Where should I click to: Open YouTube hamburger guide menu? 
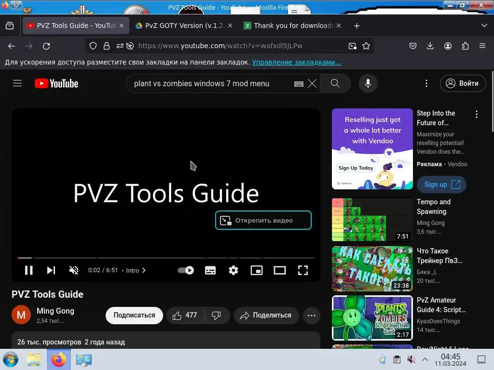point(17,83)
